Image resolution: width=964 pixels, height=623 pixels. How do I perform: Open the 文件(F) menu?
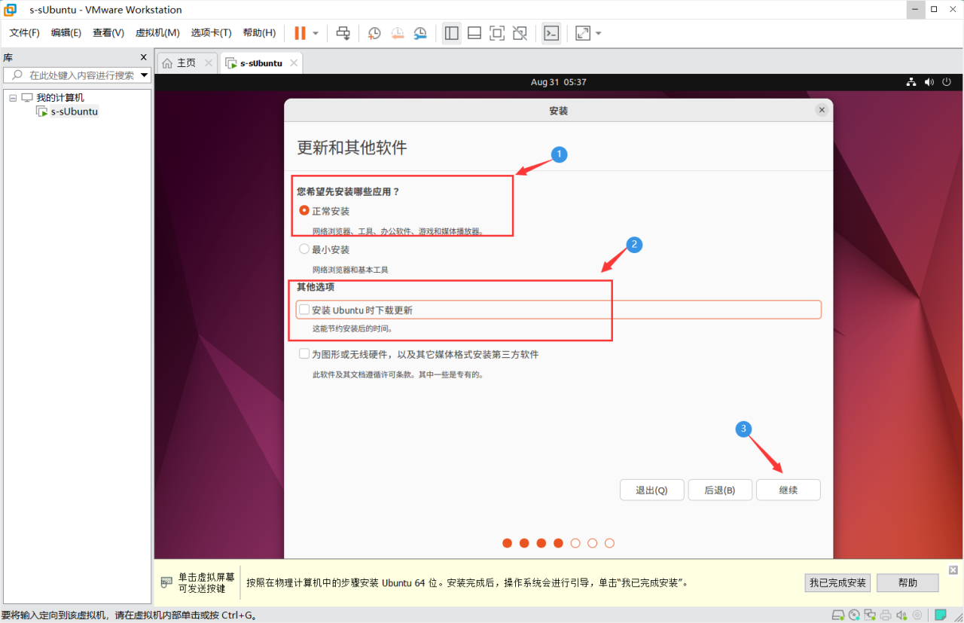(24, 33)
